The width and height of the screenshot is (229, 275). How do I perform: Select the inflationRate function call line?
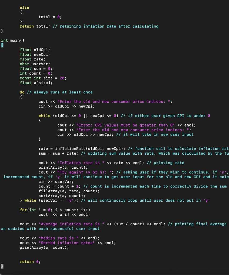tap(80, 149)
